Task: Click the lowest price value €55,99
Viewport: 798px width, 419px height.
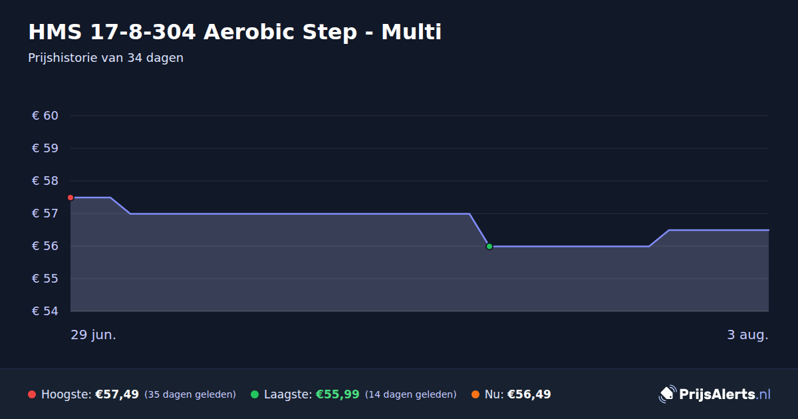Action: [x=338, y=394]
